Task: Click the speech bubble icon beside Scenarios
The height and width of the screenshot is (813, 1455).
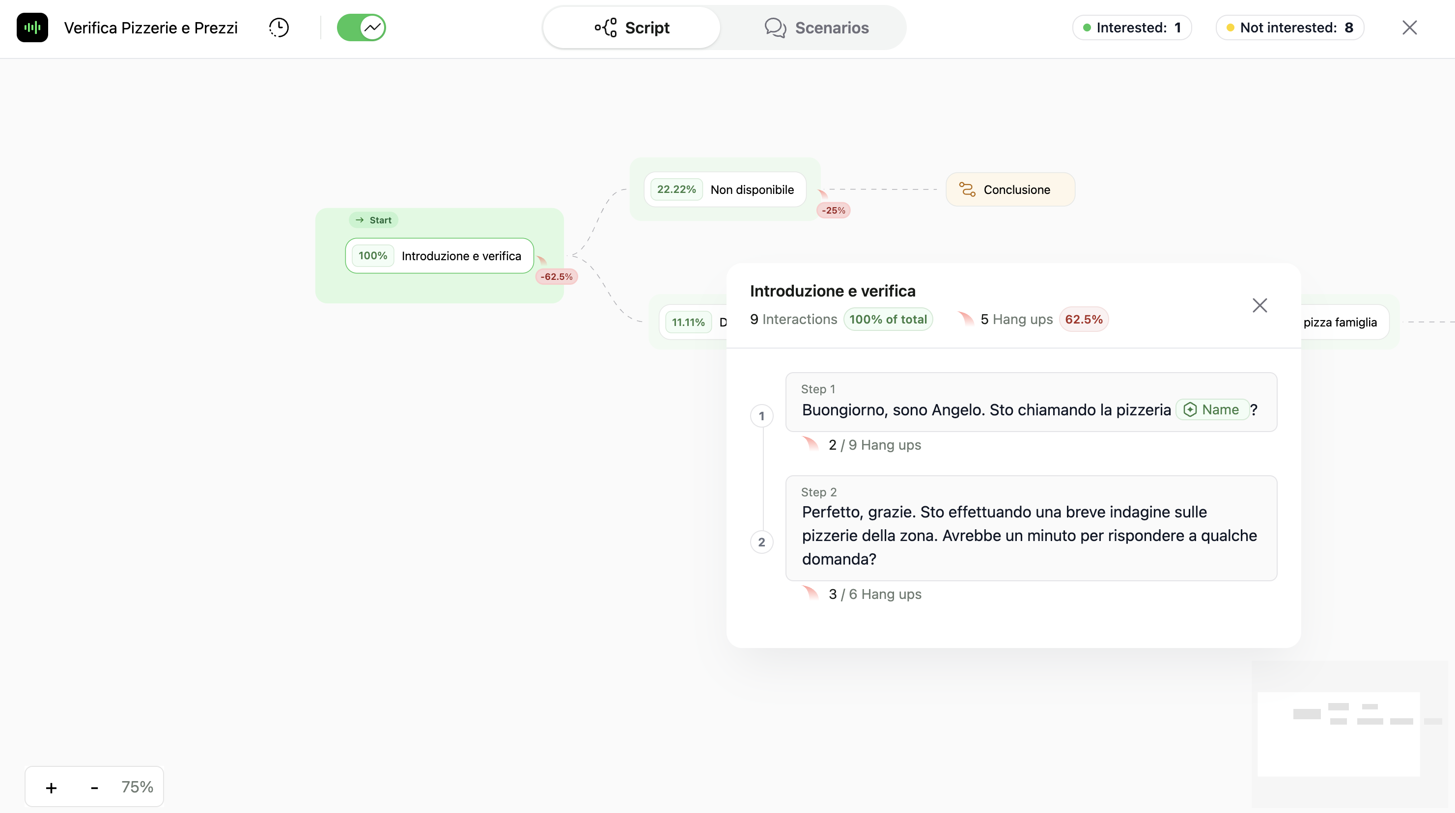Action: point(775,27)
